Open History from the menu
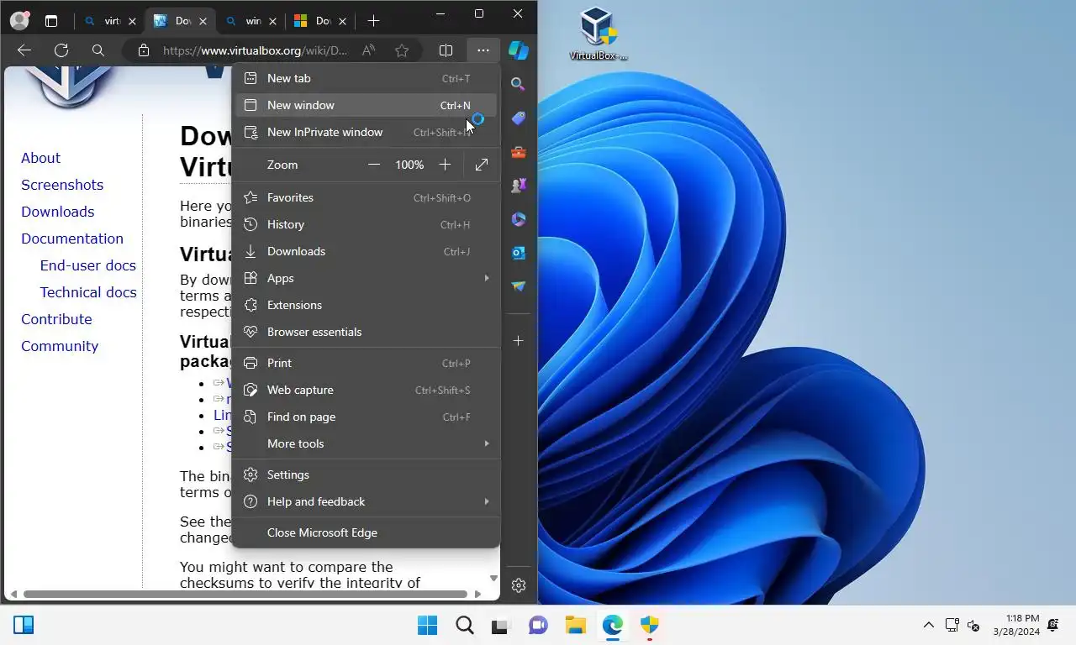Viewport: 1076px width, 645px height. point(366,224)
